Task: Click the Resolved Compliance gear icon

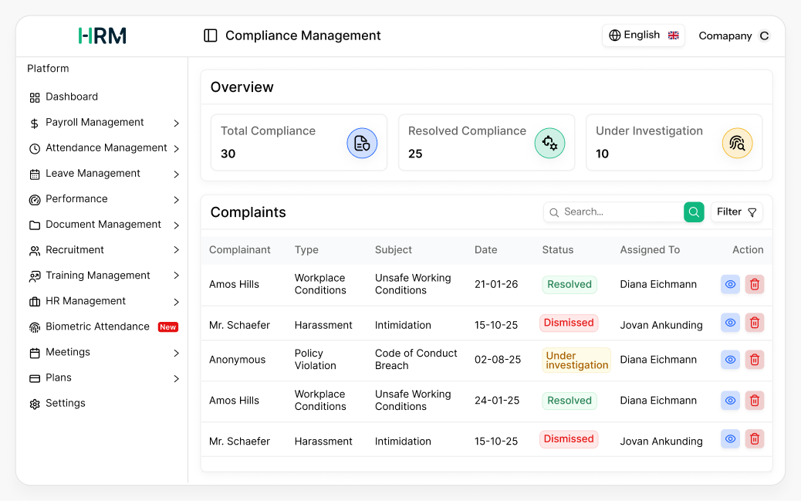Action: (549, 142)
